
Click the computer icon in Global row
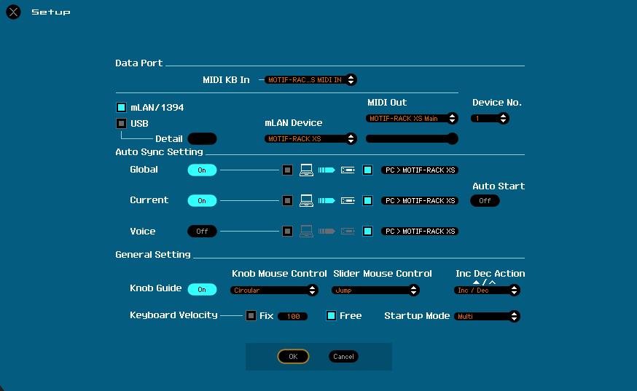pos(306,170)
